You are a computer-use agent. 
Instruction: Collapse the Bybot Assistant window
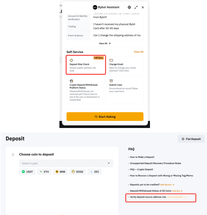click(136, 7)
